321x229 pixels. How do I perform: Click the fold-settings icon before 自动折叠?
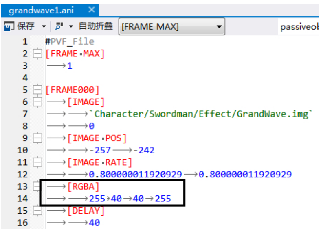(x=59, y=27)
